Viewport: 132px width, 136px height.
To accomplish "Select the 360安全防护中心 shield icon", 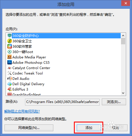I will pos(9,36).
